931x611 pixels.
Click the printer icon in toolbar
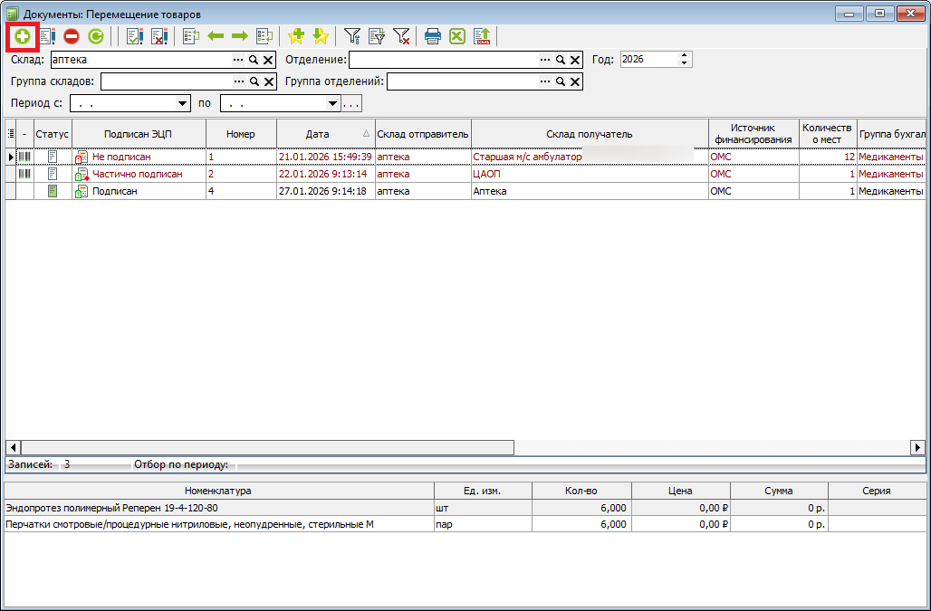click(x=433, y=37)
